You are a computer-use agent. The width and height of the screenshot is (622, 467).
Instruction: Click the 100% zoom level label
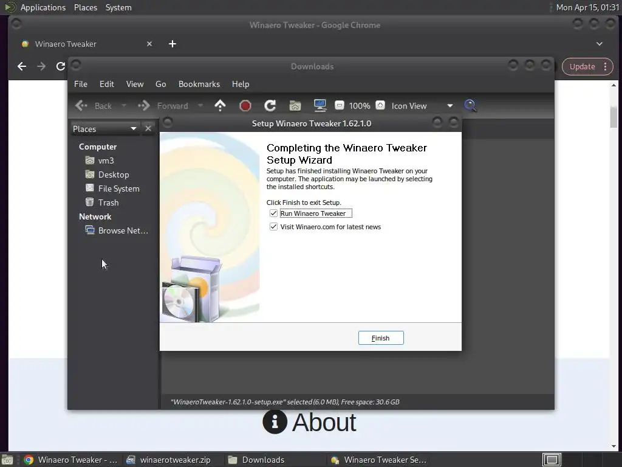pyautogui.click(x=360, y=106)
